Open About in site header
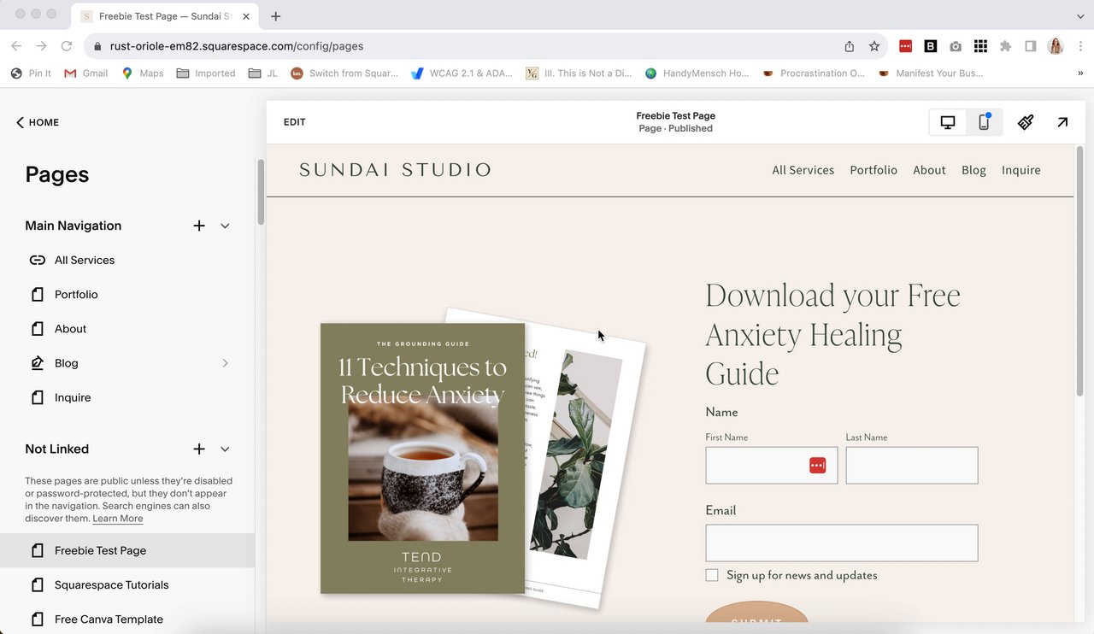The image size is (1094, 634). 929,170
